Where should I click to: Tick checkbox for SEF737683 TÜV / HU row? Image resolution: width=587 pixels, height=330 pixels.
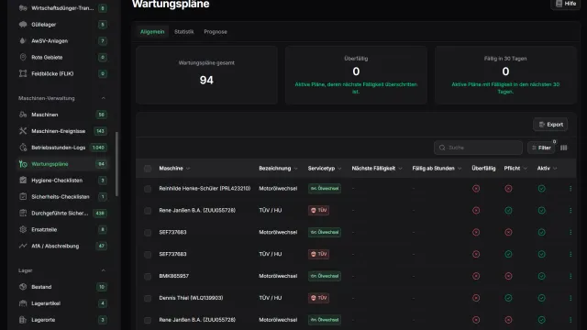[x=148, y=255]
